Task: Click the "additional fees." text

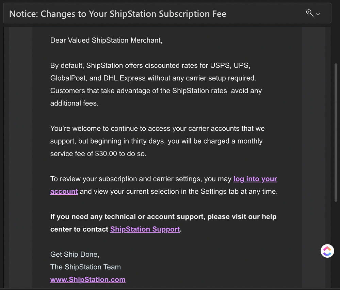Action: (x=75, y=103)
